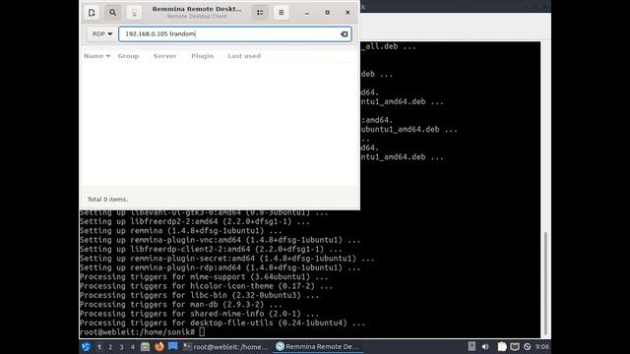Maximize the Remmina window
Screen dimensions: 630x354
pos(328,13)
